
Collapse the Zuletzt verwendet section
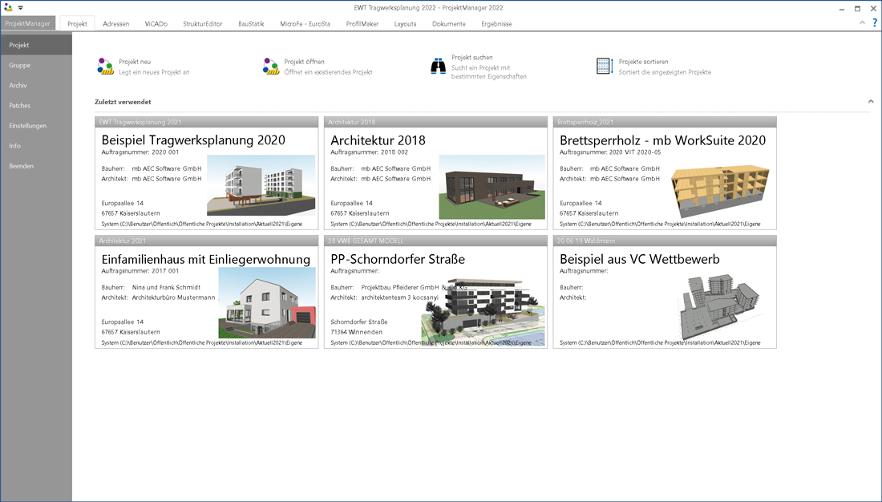(x=871, y=101)
